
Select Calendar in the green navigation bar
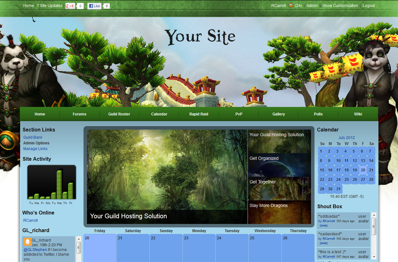click(x=159, y=114)
